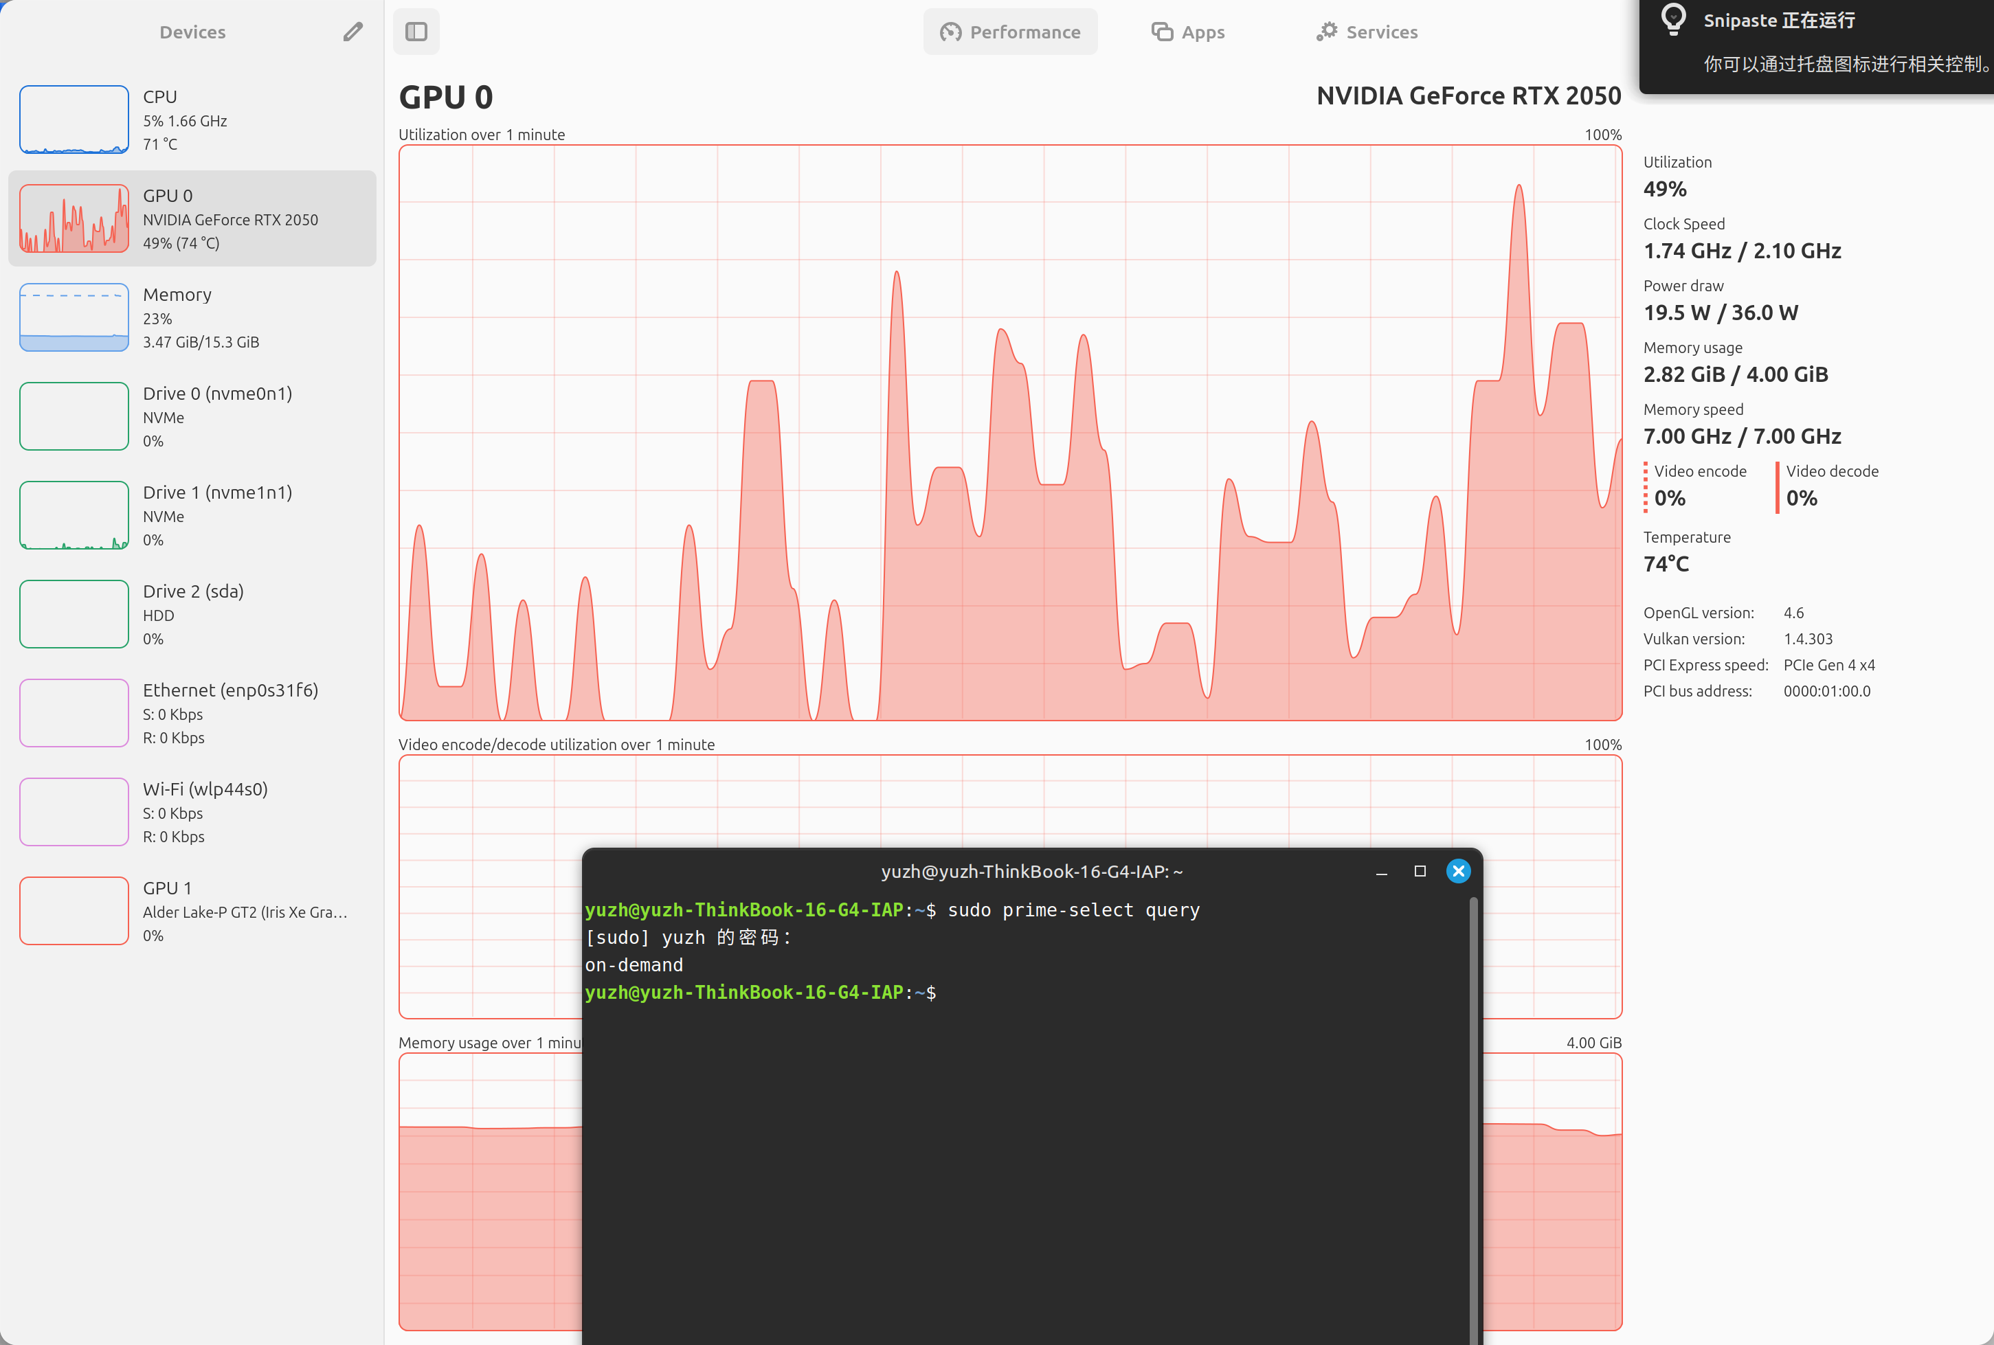Click the 'sudo prime-select query' command text
Image resolution: width=1994 pixels, height=1345 pixels.
coord(1073,910)
